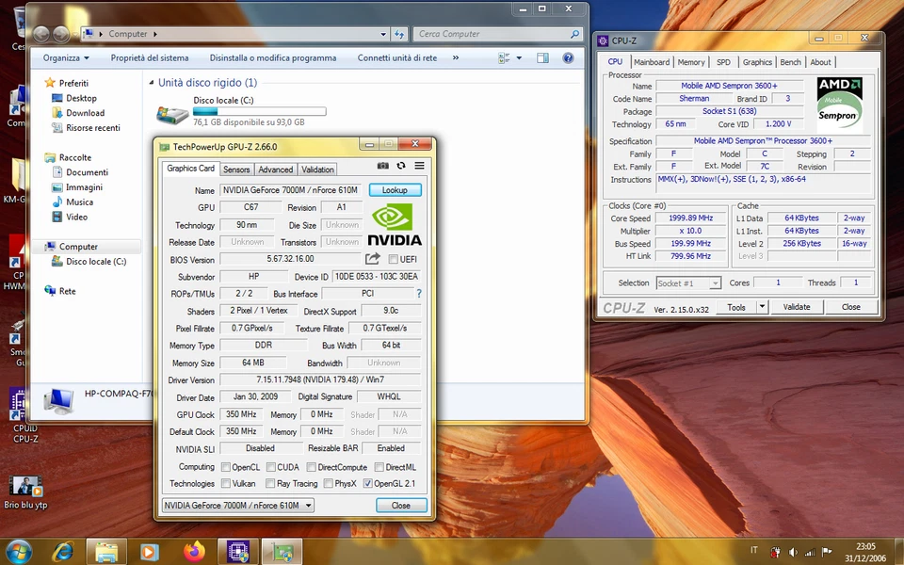Screen dimensions: 904x565
Task: Switch to the Sensors tab in GPU-Z
Action: 236,169
